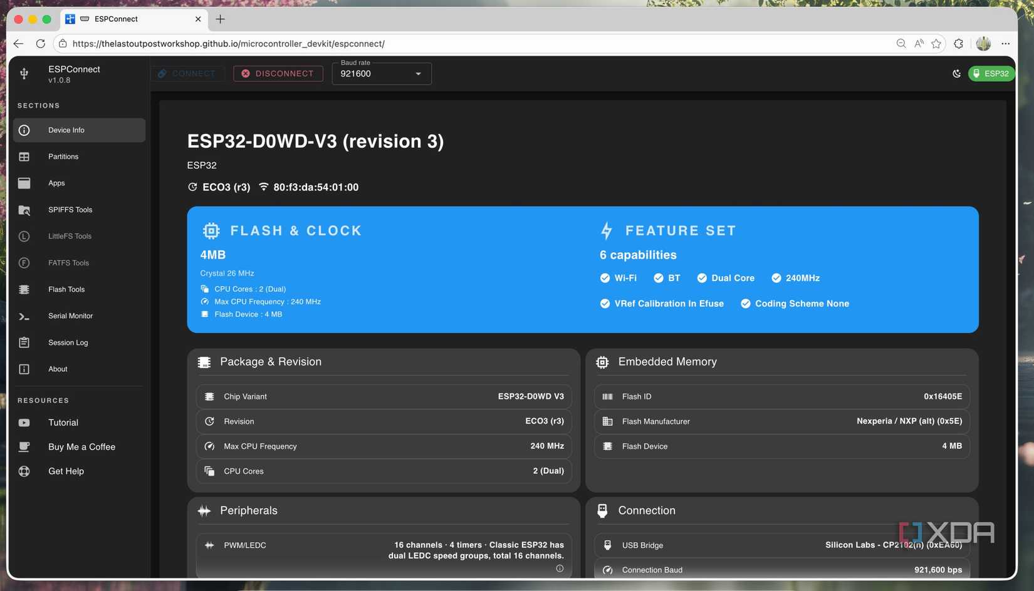Viewport: 1034px width, 591px height.
Task: Select the Device Info sidebar icon
Action: tap(24, 130)
